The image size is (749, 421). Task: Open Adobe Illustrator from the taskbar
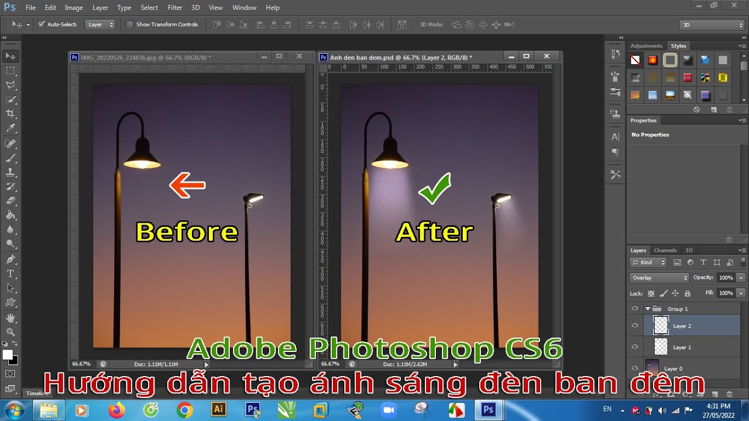[x=219, y=410]
